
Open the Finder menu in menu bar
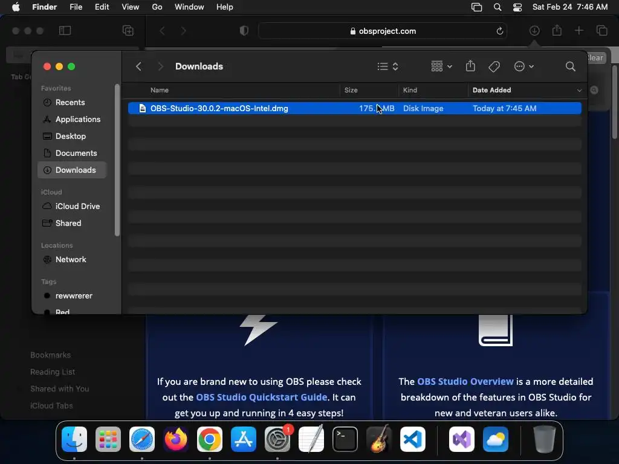click(x=44, y=7)
